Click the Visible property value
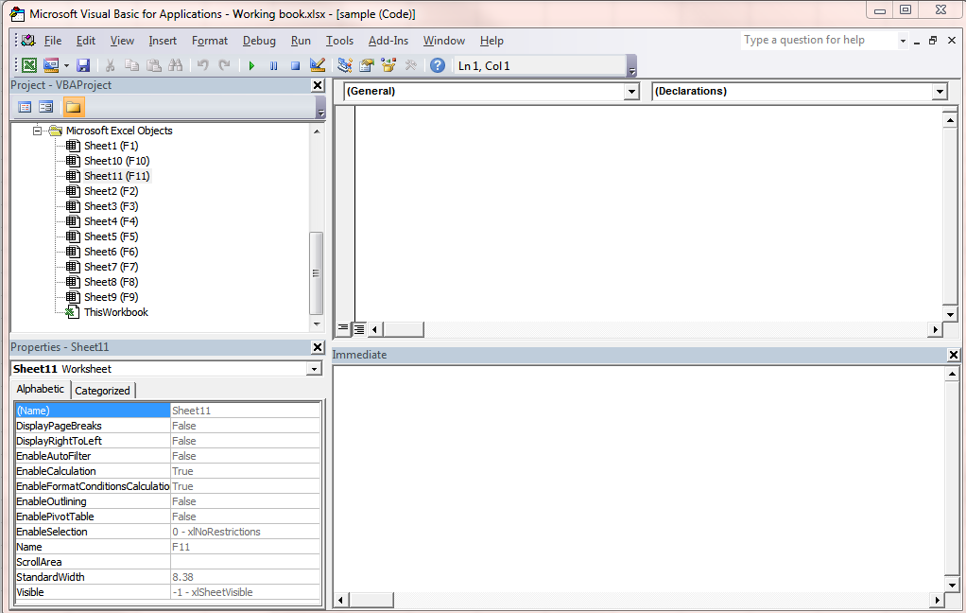This screenshot has width=966, height=613. tap(245, 592)
